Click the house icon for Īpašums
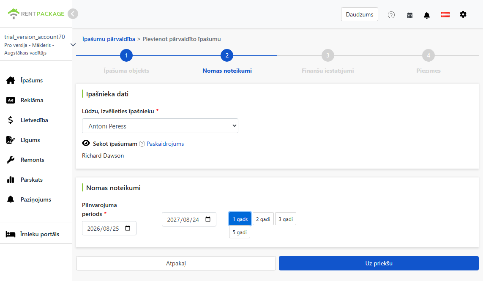Screen dimensions: 483x281 click(x=11, y=80)
